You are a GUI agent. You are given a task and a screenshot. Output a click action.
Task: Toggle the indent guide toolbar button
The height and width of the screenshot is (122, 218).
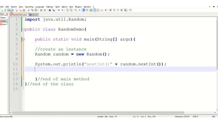83,10
